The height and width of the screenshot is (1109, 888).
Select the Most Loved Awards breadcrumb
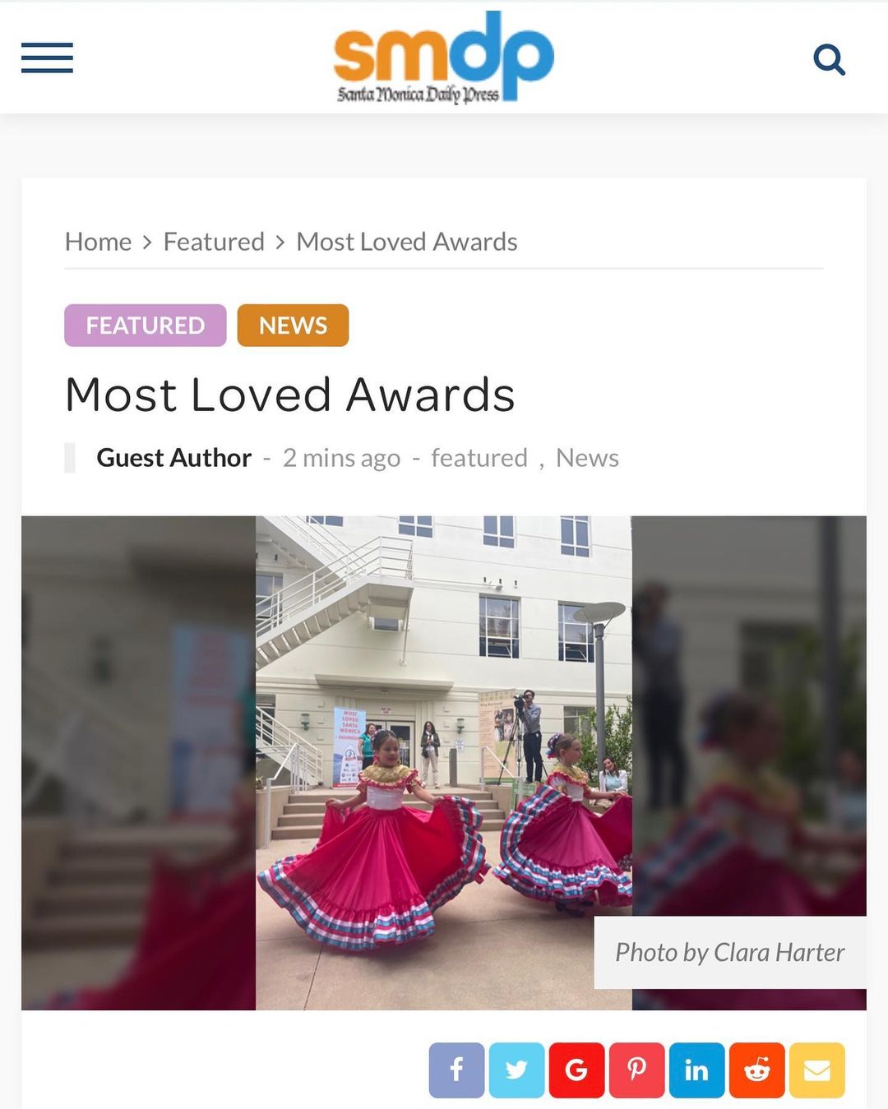coord(407,242)
